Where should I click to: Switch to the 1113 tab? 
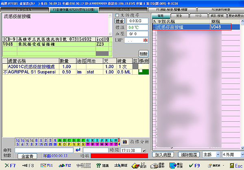coord(198,15)
